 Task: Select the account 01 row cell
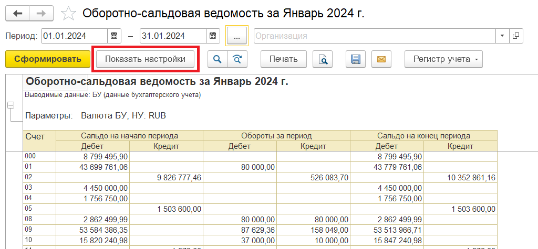tap(39, 167)
